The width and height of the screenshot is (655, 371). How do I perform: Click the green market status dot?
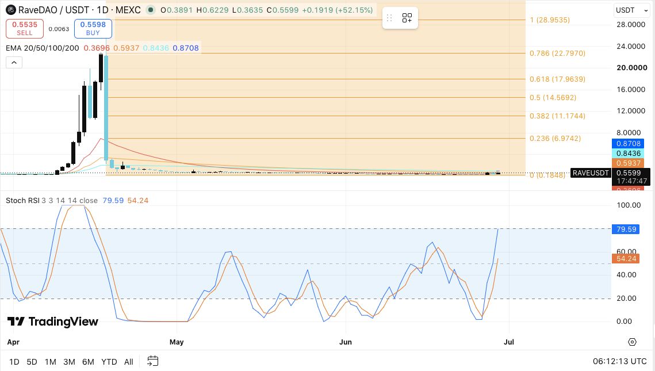click(x=151, y=10)
